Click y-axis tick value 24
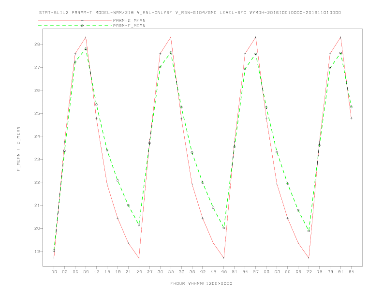The width and height of the screenshot is (383, 296). [37, 136]
